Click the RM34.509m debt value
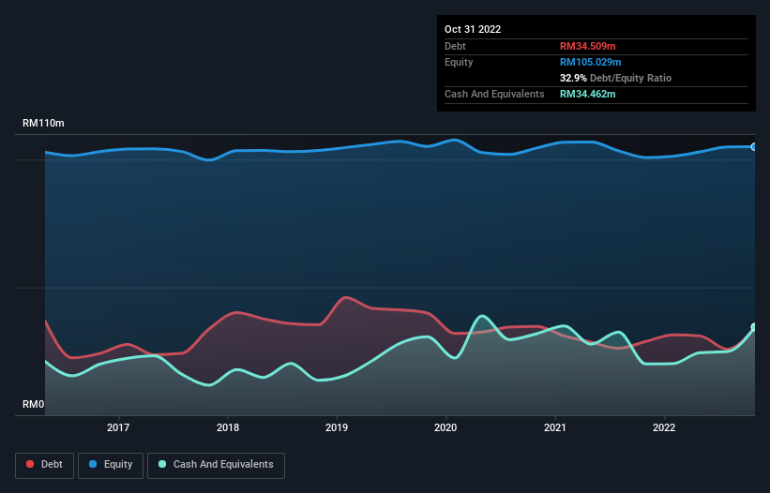 587,46
